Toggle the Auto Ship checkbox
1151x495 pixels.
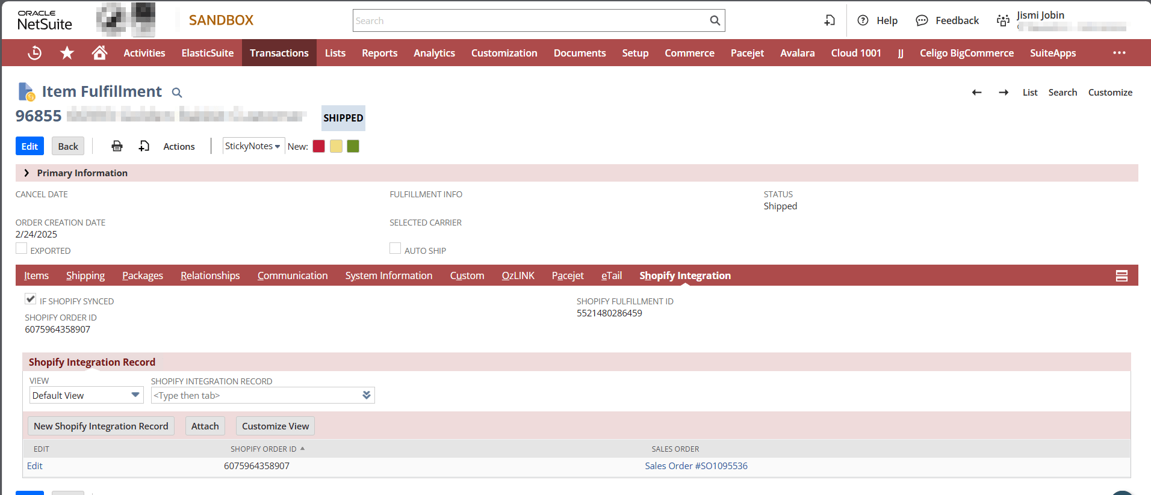coord(395,248)
